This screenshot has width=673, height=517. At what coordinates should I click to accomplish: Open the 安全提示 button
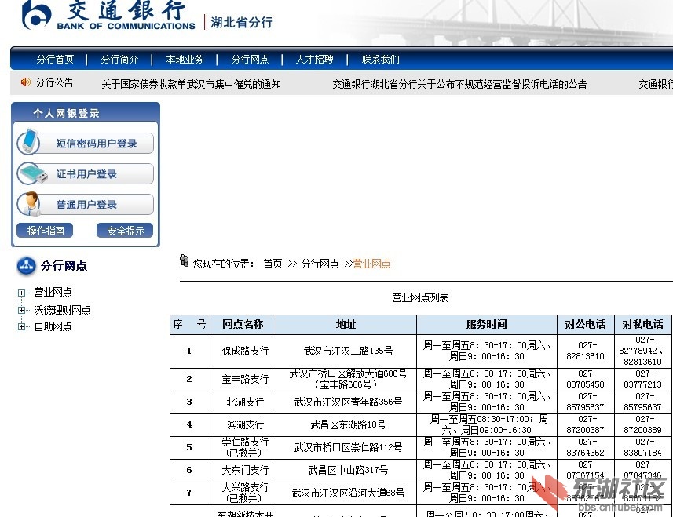click(x=125, y=231)
